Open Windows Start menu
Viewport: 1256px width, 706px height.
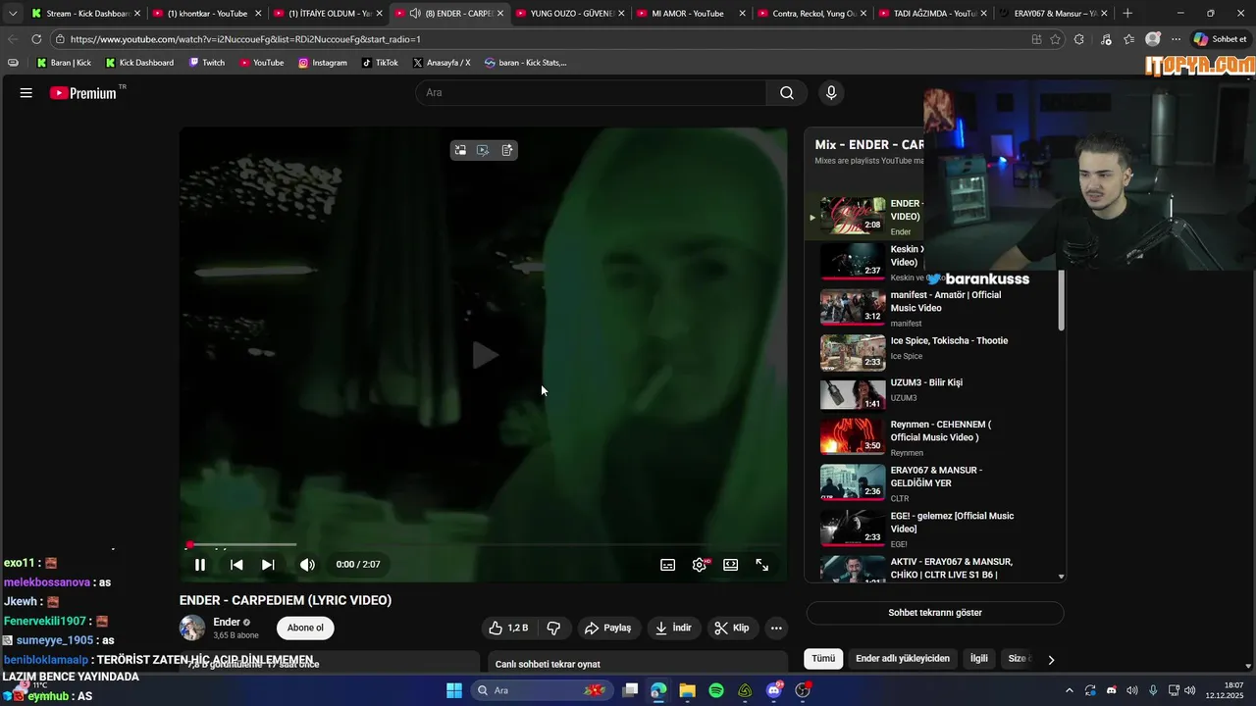coord(454,690)
